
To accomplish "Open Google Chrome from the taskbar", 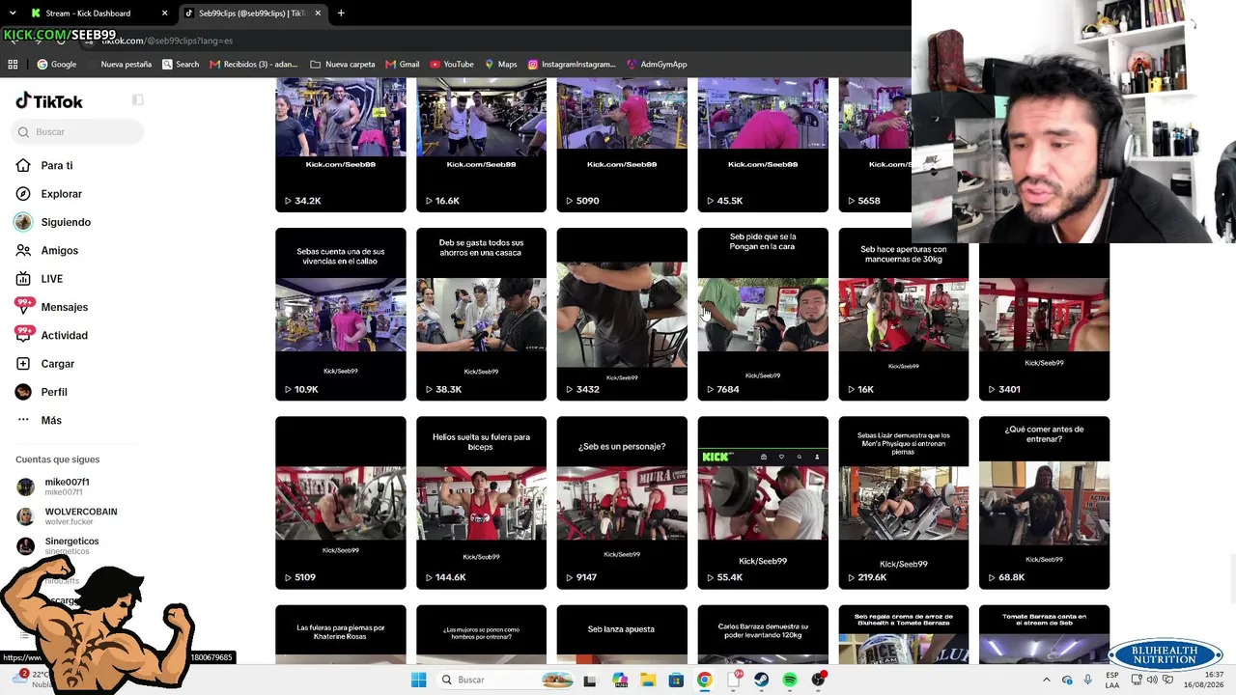I will [704, 680].
